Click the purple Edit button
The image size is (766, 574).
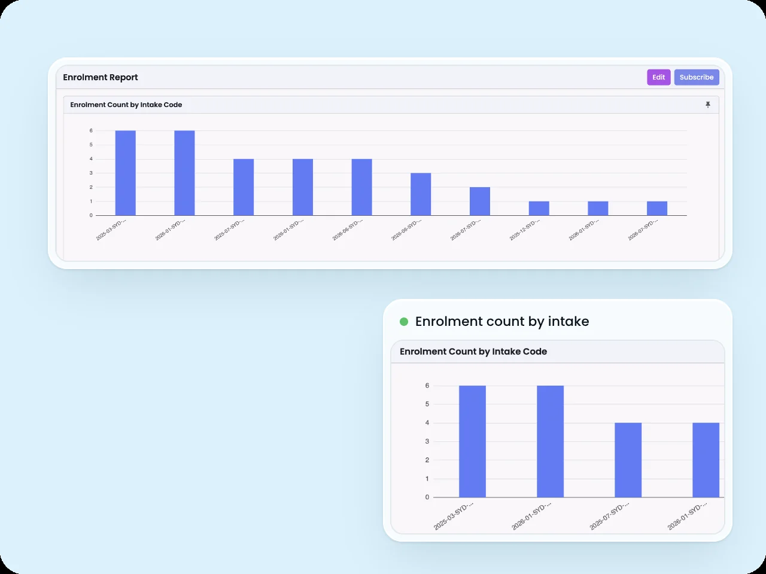[x=658, y=77]
